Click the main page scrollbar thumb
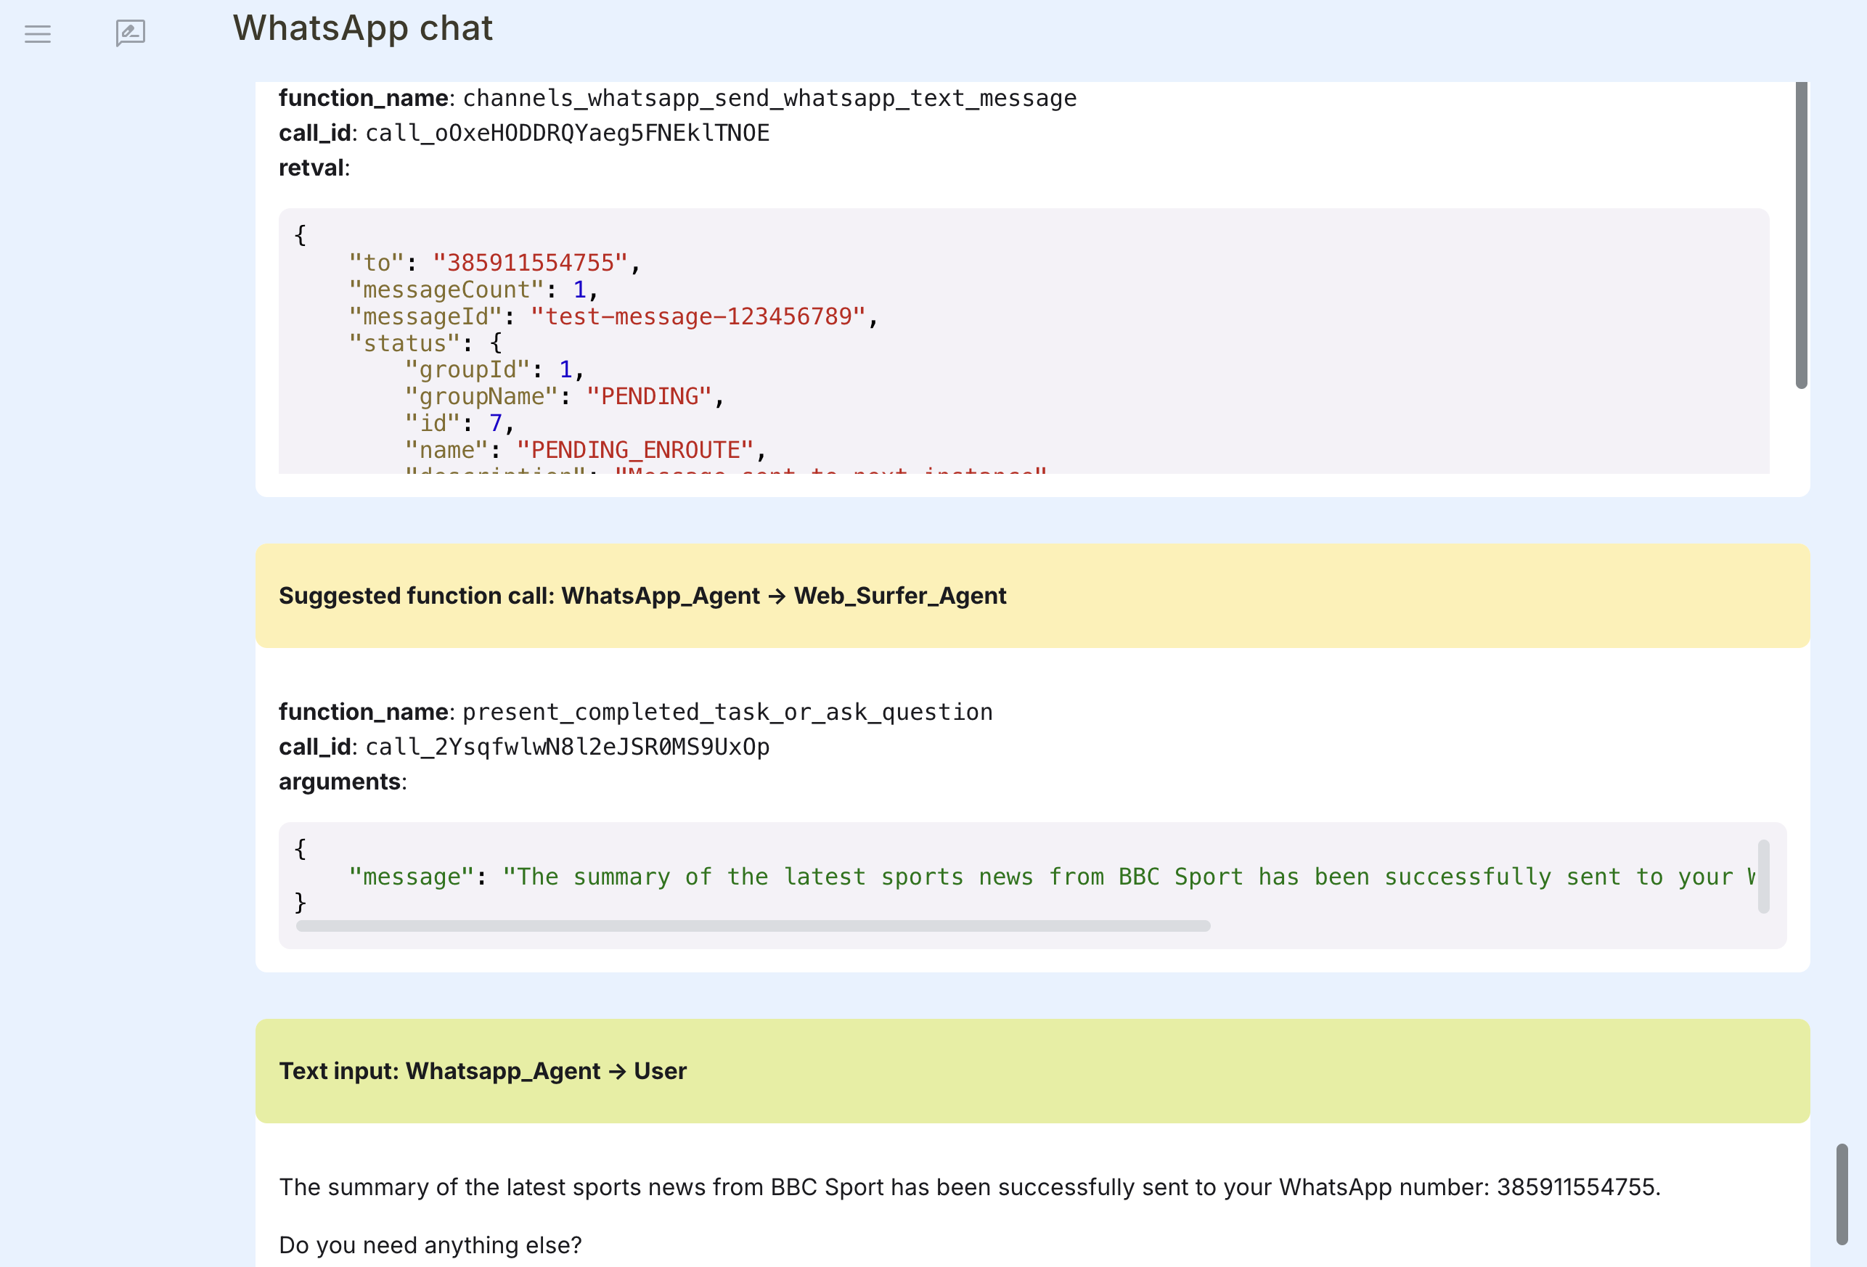This screenshot has height=1267, width=1867. coord(1842,1194)
